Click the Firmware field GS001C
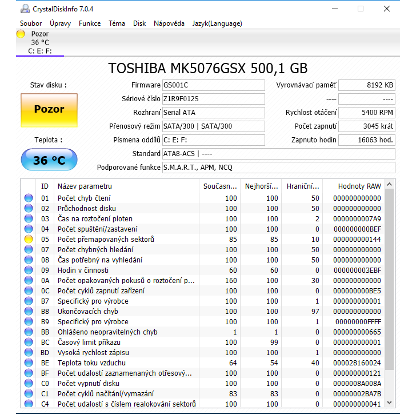 point(214,85)
